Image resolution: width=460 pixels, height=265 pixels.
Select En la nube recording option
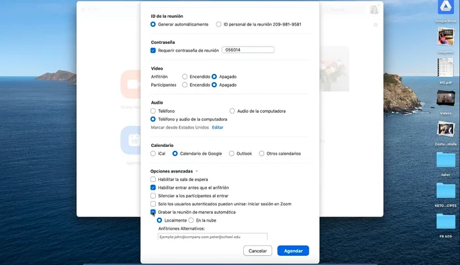(191, 220)
